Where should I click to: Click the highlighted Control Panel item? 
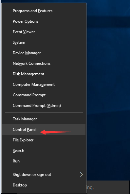(x=44, y=130)
